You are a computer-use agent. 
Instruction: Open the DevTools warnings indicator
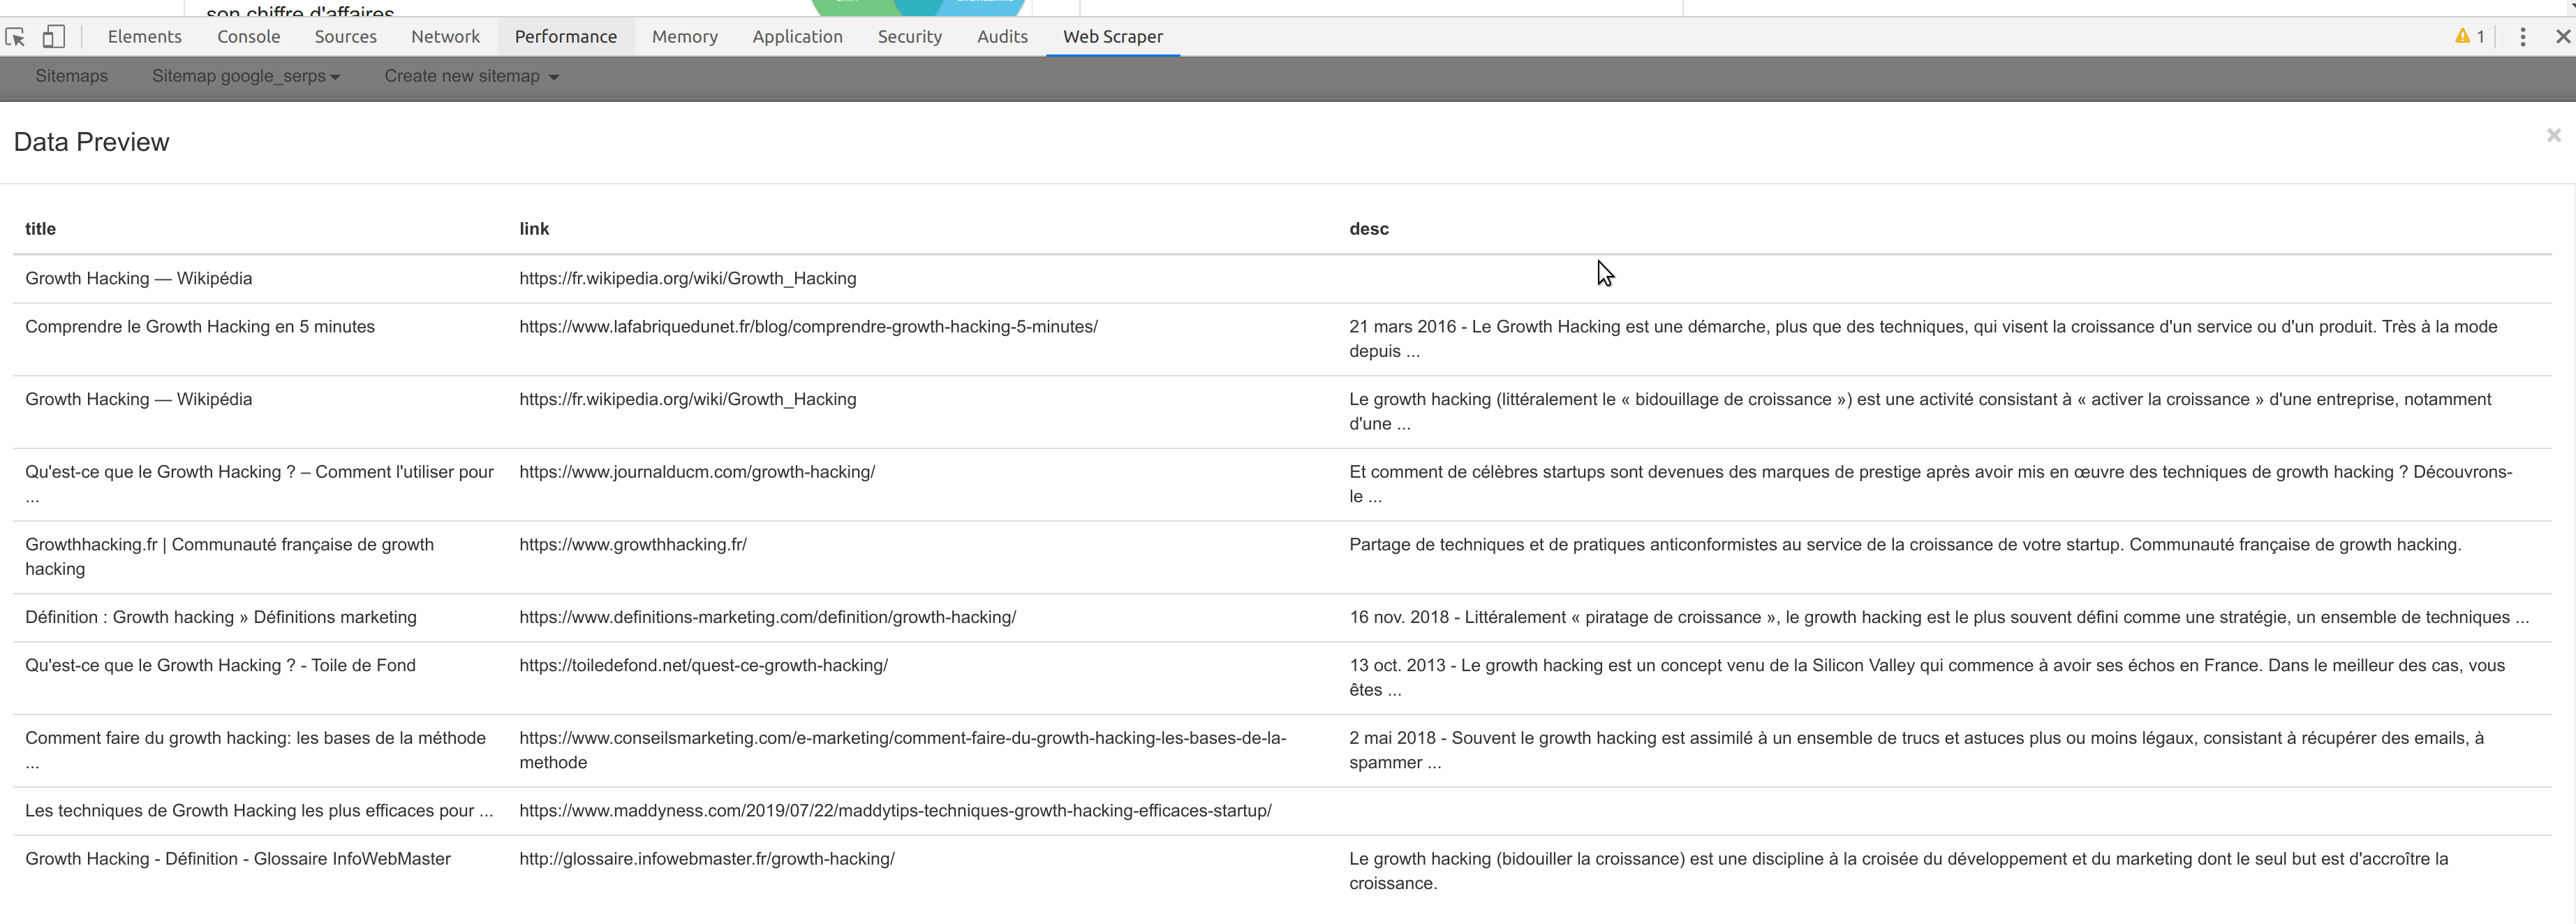tap(2470, 37)
